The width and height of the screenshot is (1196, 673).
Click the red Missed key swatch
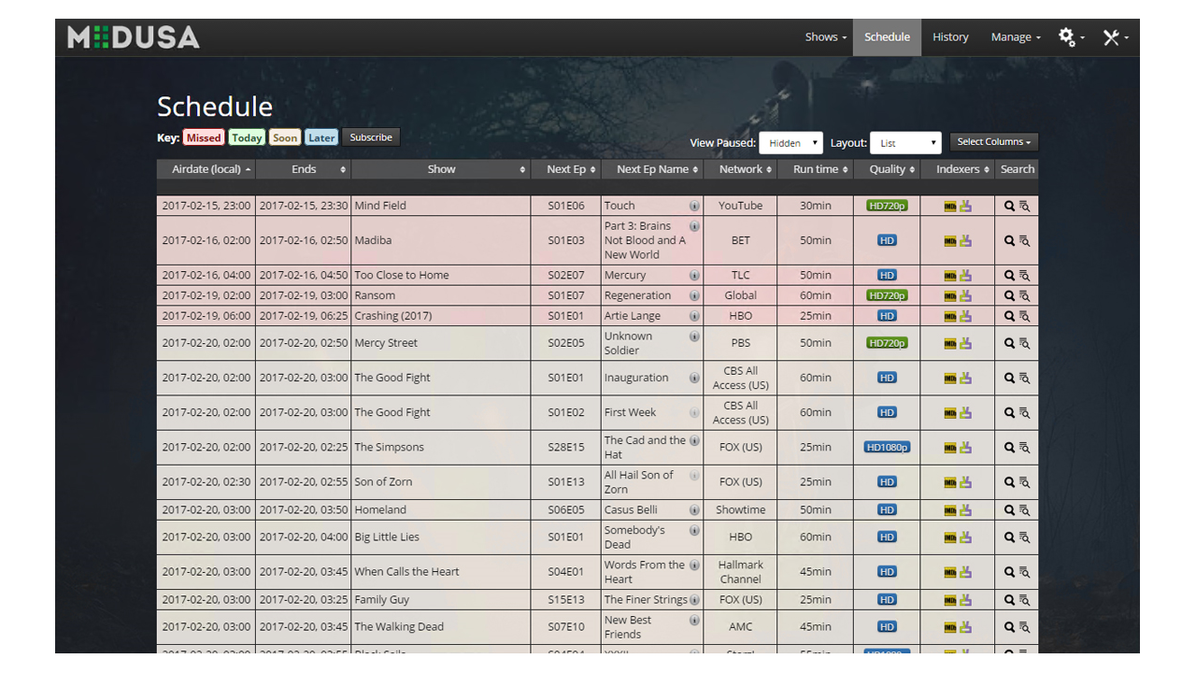203,138
